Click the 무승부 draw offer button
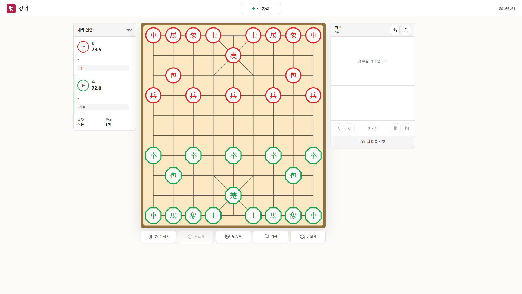This screenshot has width=522, height=294. tap(233, 237)
